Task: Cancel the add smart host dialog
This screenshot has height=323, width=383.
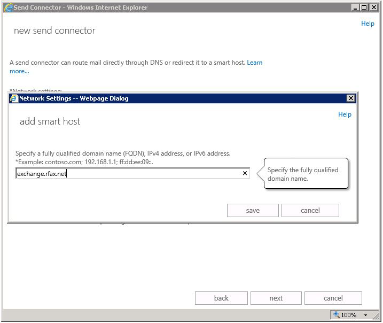Action: [x=310, y=211]
